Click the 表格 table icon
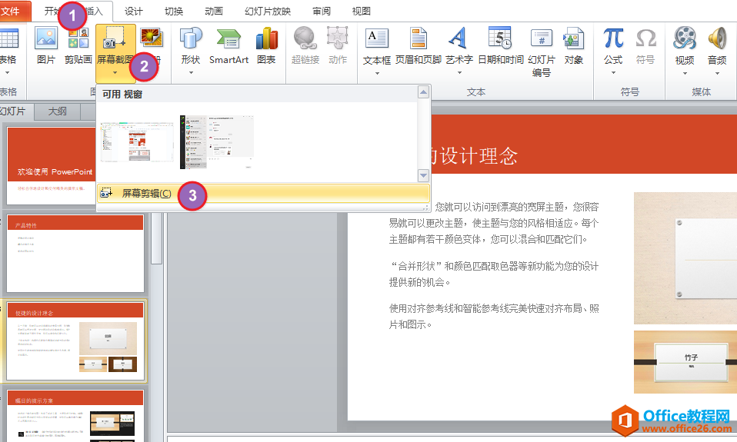The image size is (737, 442). 8,38
